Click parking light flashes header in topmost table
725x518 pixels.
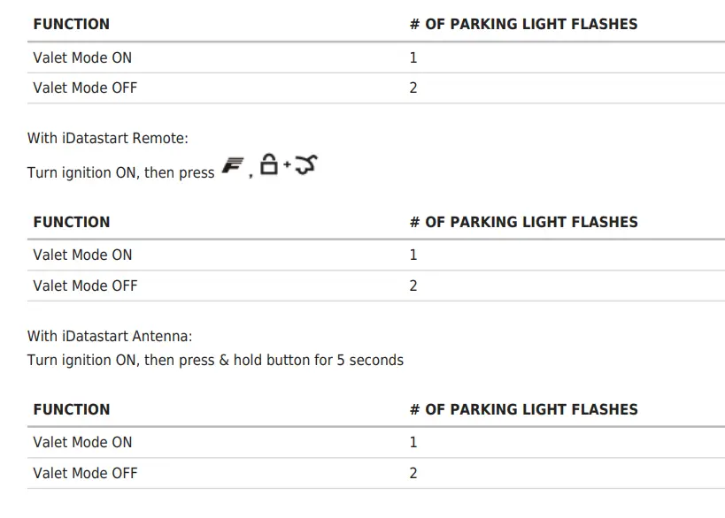[x=522, y=24]
